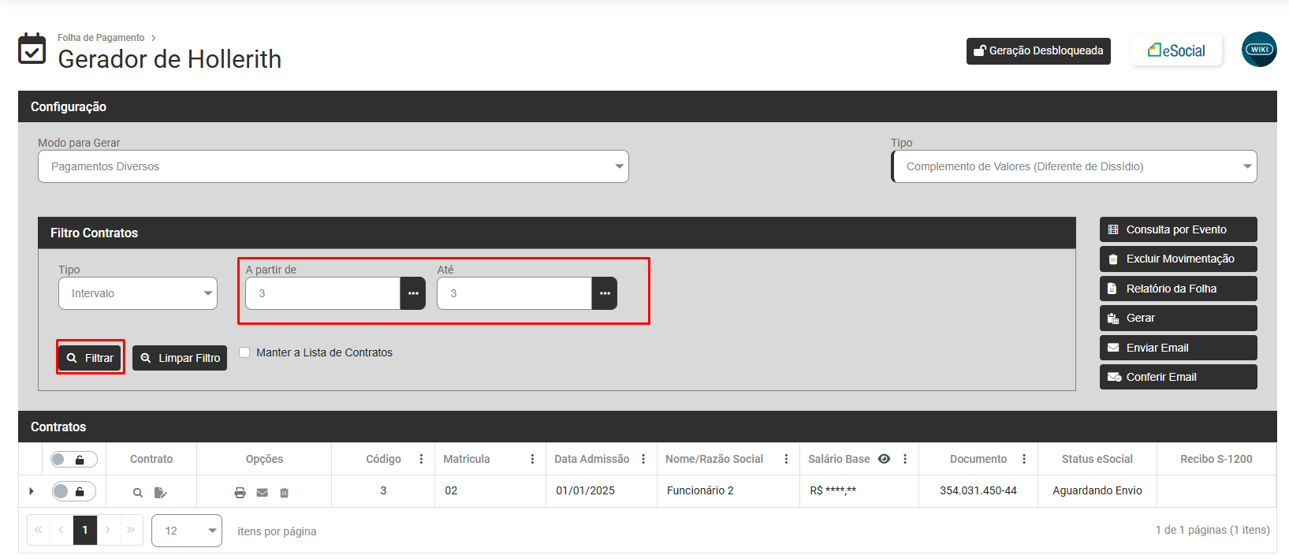Click the print icon in Funcionário 2 row
This screenshot has width=1289, height=559.
240,493
